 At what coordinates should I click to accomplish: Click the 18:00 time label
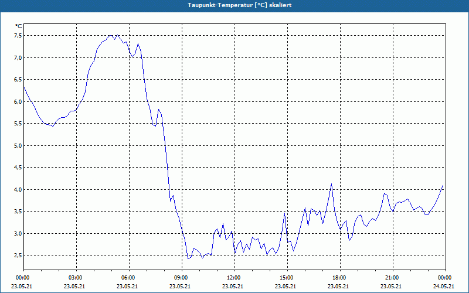point(340,278)
